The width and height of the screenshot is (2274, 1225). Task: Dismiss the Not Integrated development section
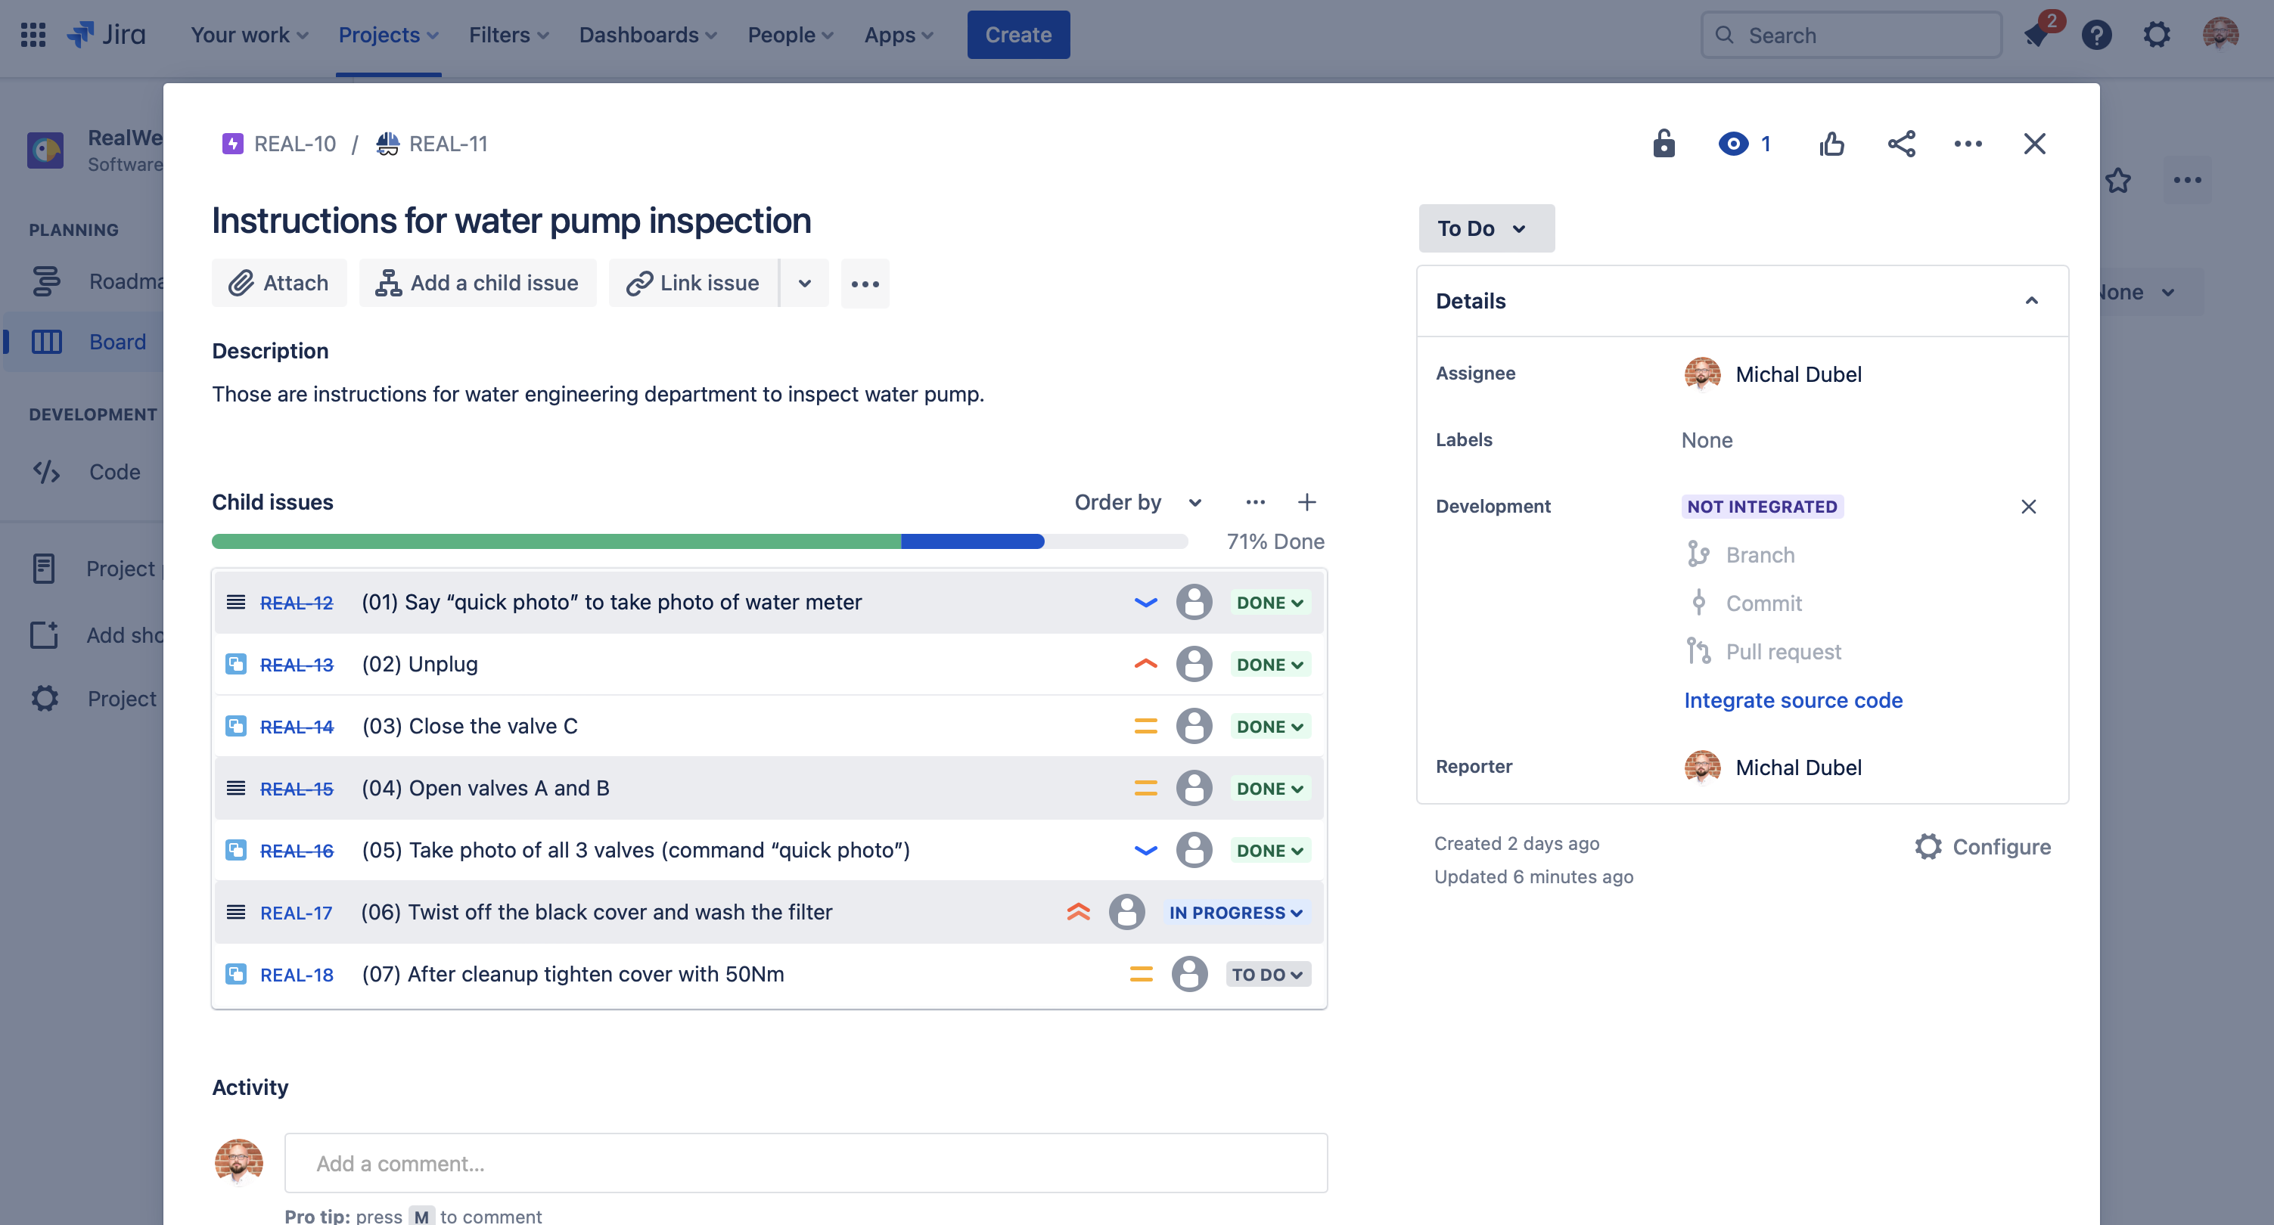2027,507
